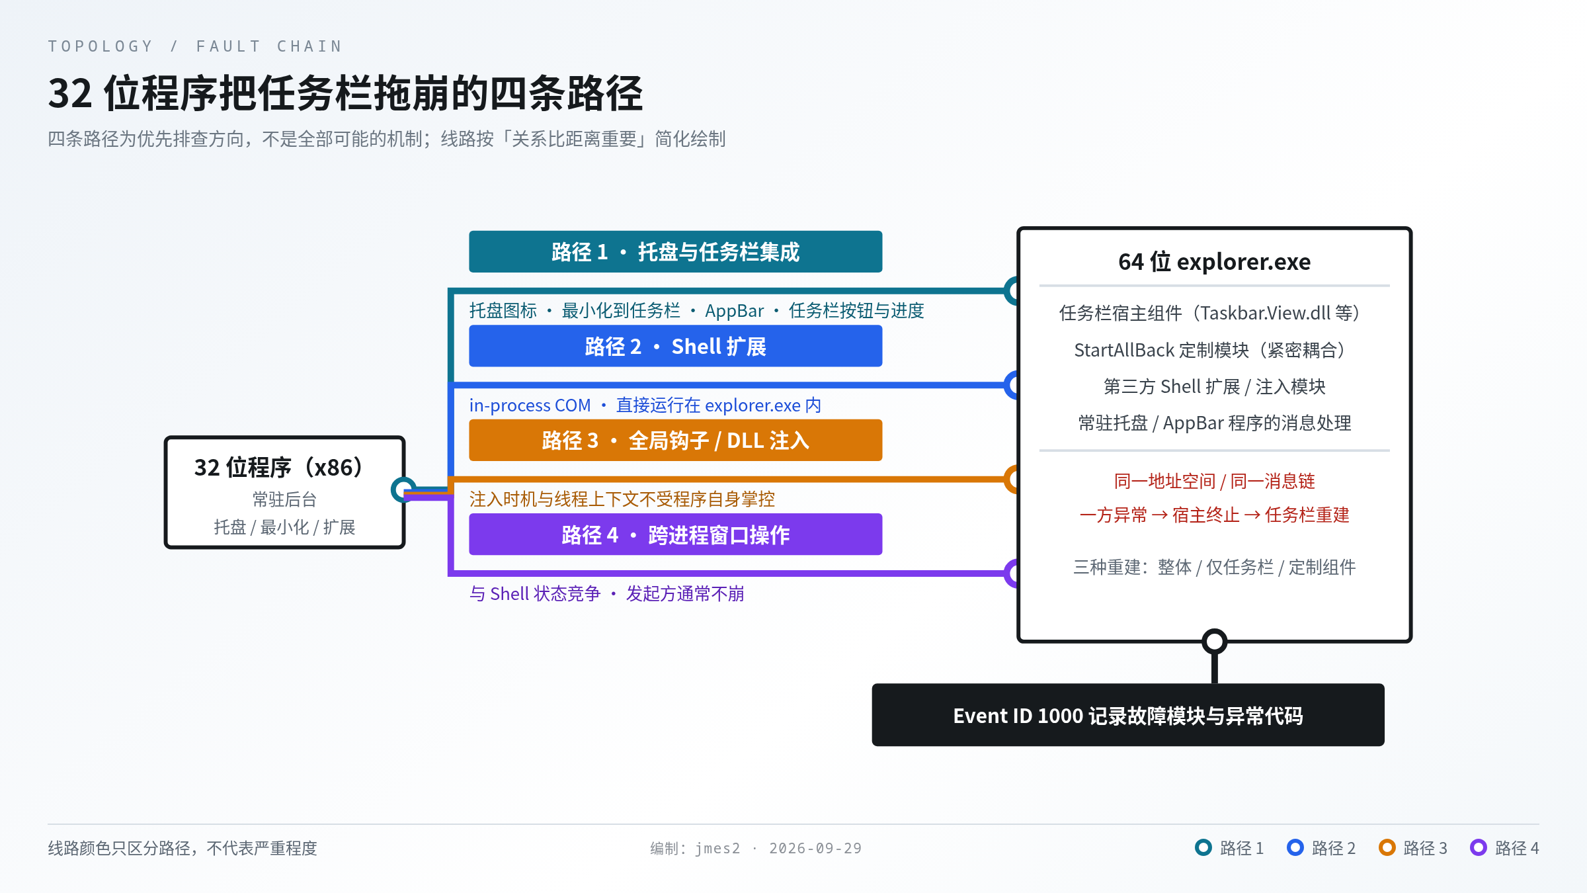The image size is (1587, 893).
Task: Click the 常驻后台 label in the x86 box
Action: (284, 499)
